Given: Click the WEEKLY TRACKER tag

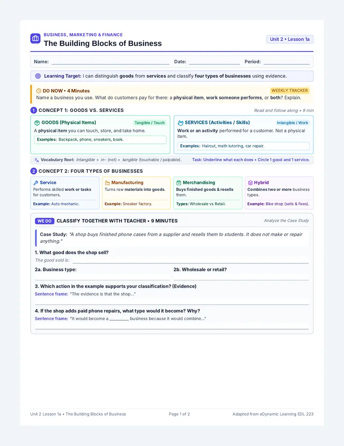Looking at the screenshot, I should [x=290, y=90].
